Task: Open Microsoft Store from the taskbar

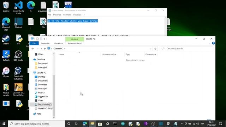Action: click(x=100, y=124)
